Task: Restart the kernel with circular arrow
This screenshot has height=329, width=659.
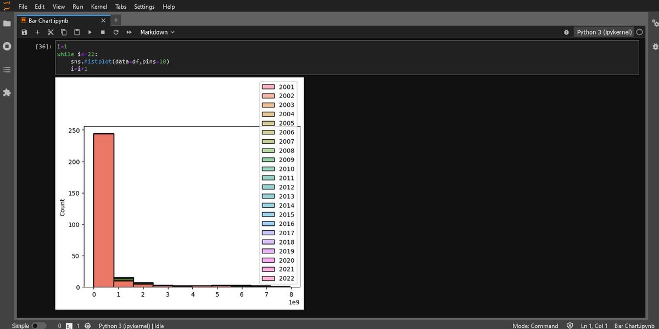Action: [116, 32]
